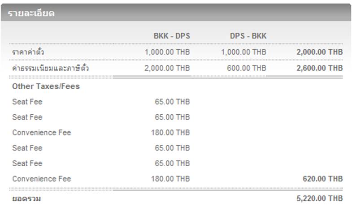Click the 2,600.00 THB fees total
The image size is (361, 216).
pos(320,68)
